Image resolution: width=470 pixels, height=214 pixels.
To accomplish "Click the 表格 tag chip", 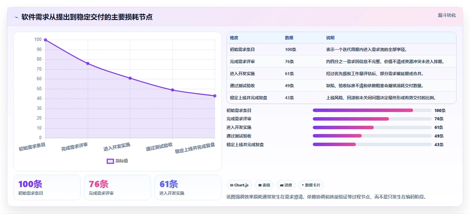I will (x=264, y=185).
